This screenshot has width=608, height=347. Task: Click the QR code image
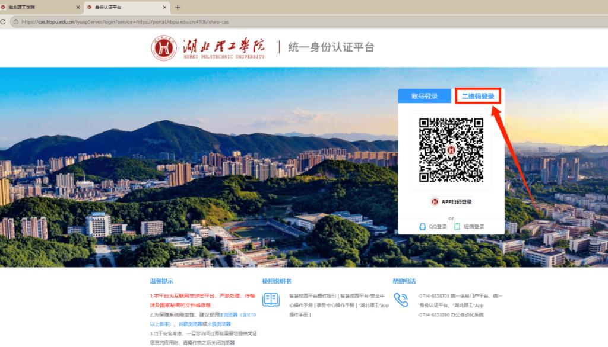(x=451, y=150)
